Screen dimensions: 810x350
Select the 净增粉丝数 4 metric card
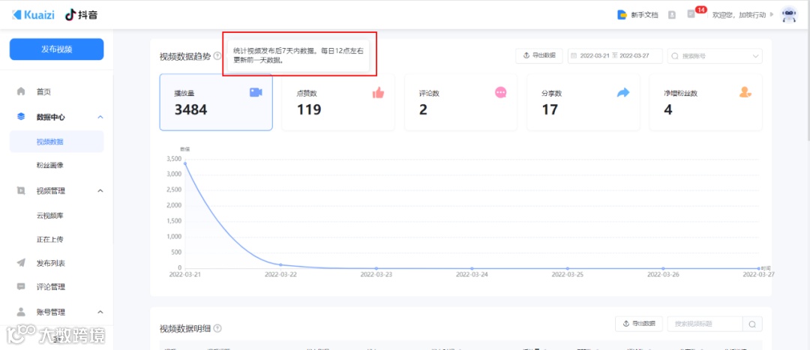pyautogui.click(x=706, y=102)
